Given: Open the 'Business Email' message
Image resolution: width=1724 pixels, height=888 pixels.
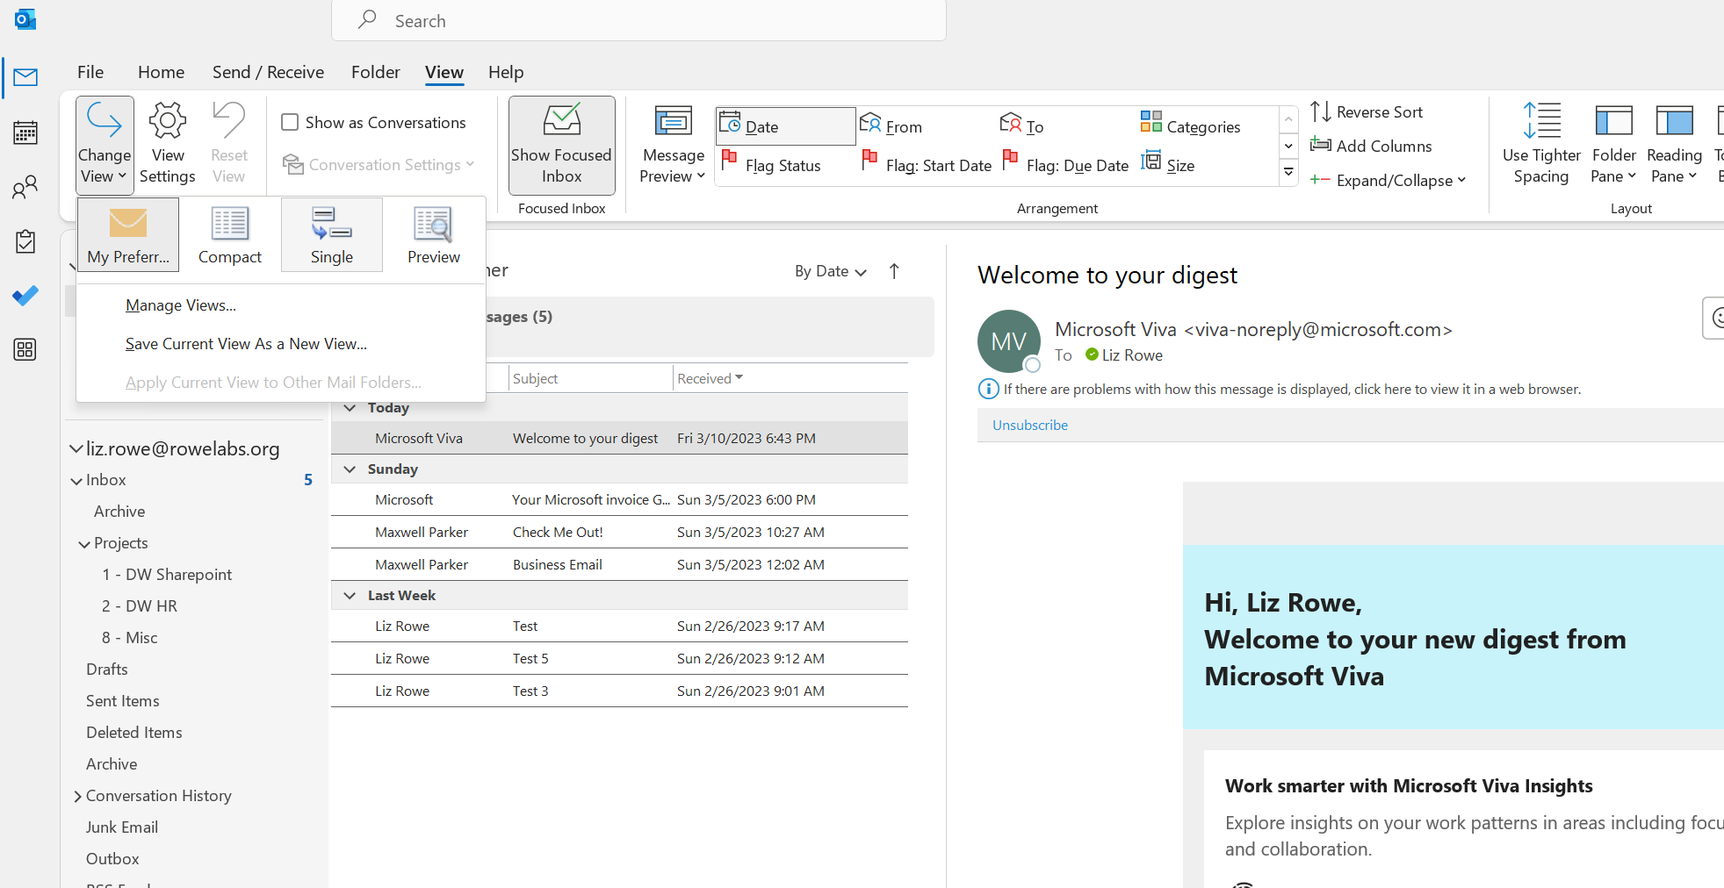Looking at the screenshot, I should point(619,564).
